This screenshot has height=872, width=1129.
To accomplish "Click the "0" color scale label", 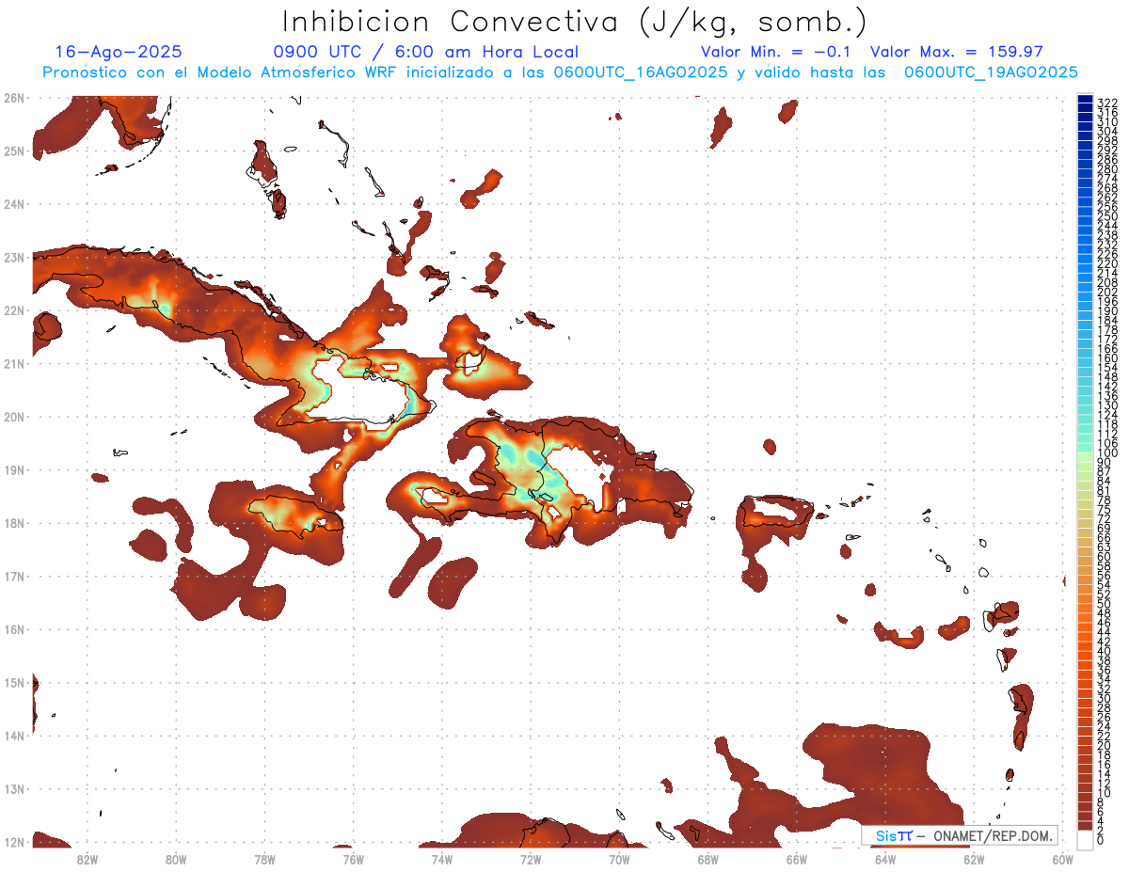I will 1101,840.
